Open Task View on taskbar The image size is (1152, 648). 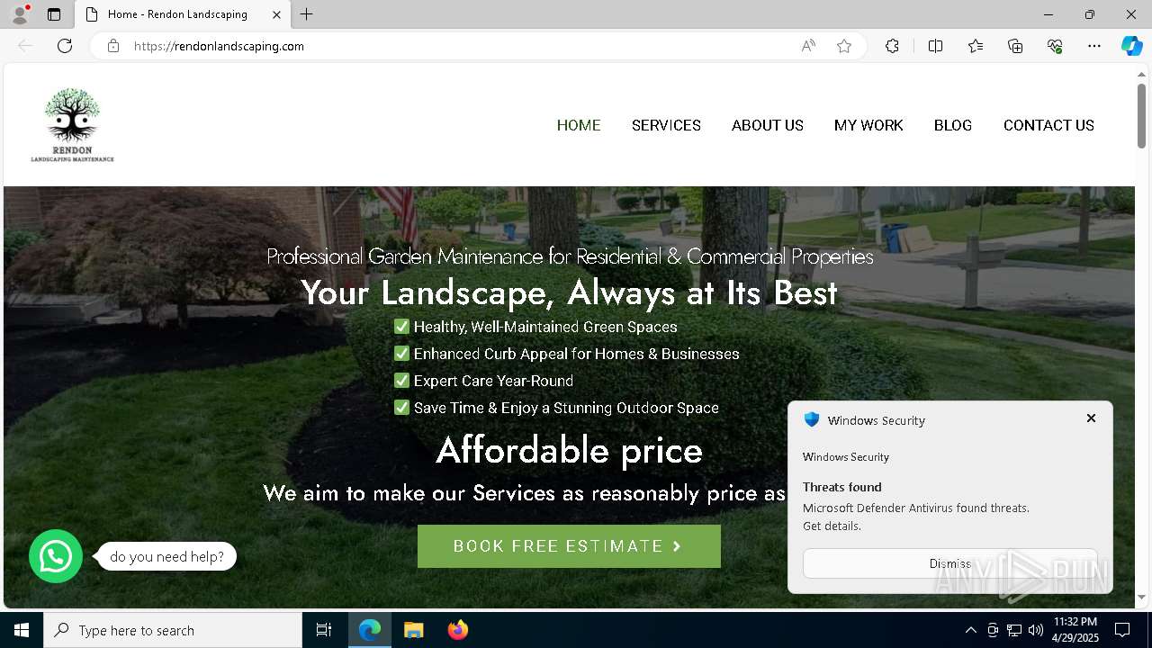coord(324,630)
